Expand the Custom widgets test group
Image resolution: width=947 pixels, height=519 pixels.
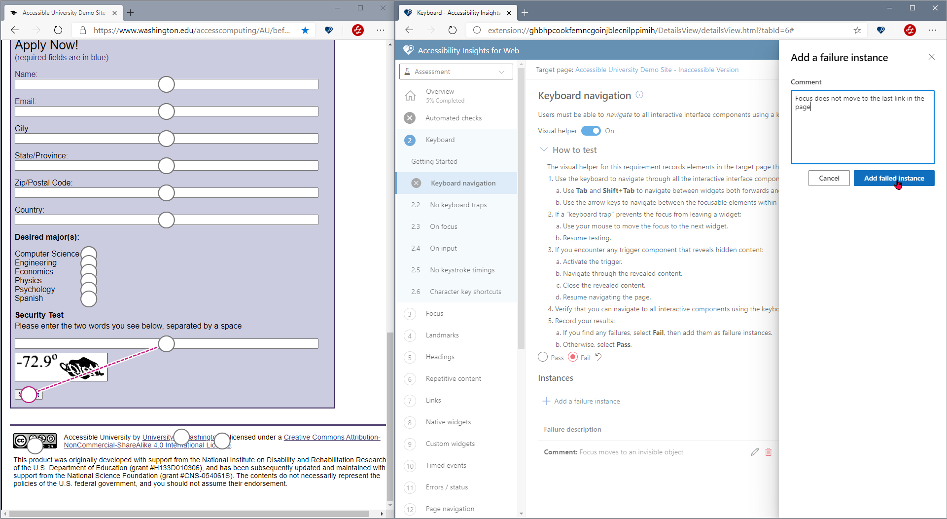point(456,444)
